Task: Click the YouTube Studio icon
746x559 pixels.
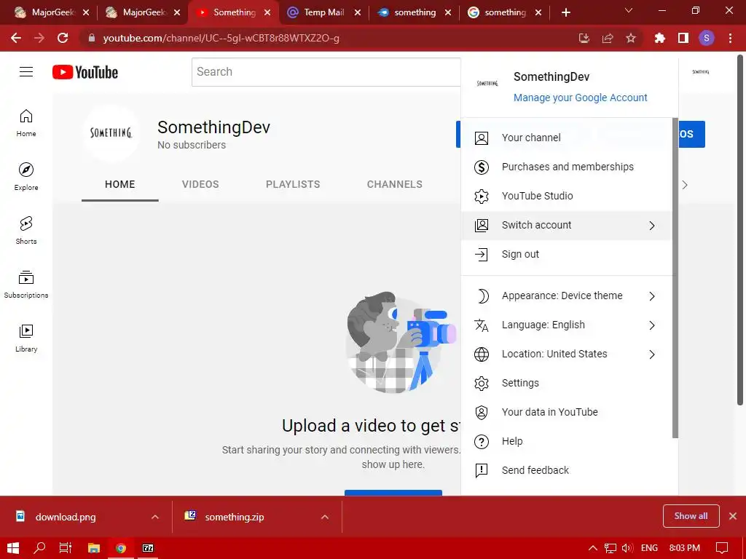Action: 482,197
